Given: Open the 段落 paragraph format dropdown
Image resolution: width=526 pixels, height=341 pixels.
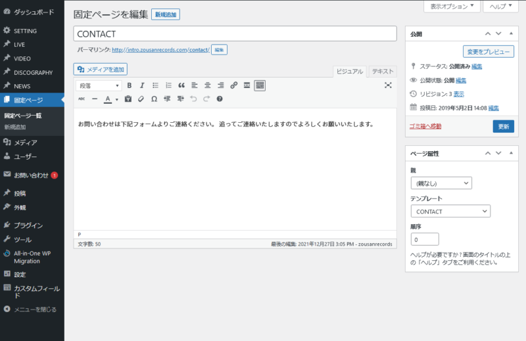Looking at the screenshot, I should pyautogui.click(x=99, y=85).
